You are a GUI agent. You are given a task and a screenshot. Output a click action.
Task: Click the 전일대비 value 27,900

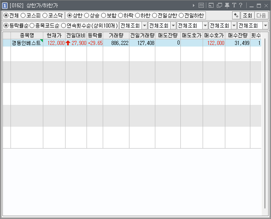tap(79, 43)
